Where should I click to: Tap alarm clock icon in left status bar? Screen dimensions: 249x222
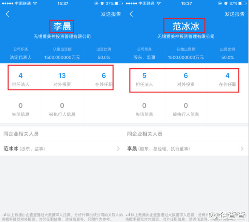point(102,3)
